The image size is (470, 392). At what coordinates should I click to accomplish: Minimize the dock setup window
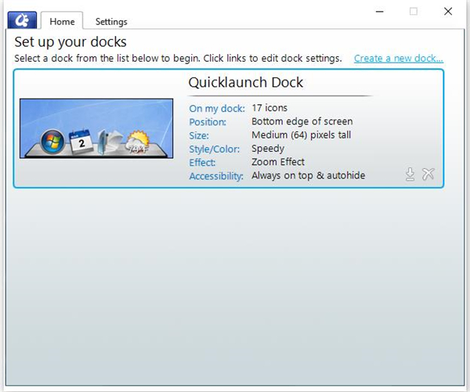point(379,11)
